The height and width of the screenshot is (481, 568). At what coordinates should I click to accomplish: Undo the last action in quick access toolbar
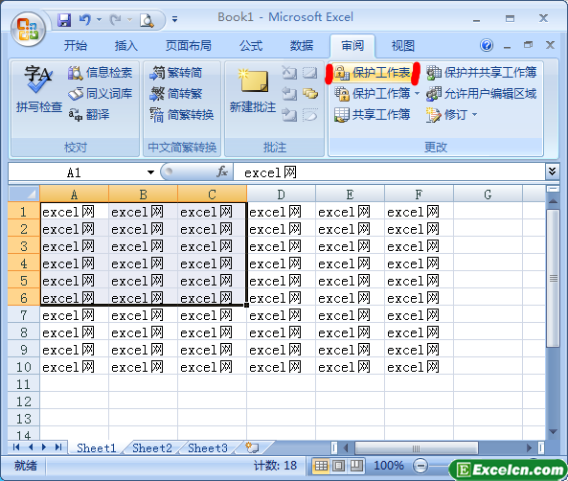pyautogui.click(x=85, y=19)
